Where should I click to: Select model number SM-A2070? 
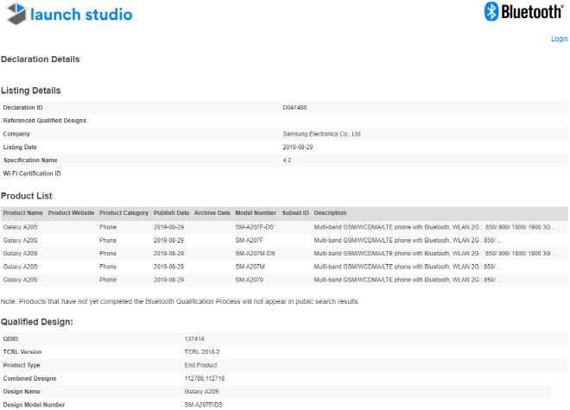click(250, 280)
